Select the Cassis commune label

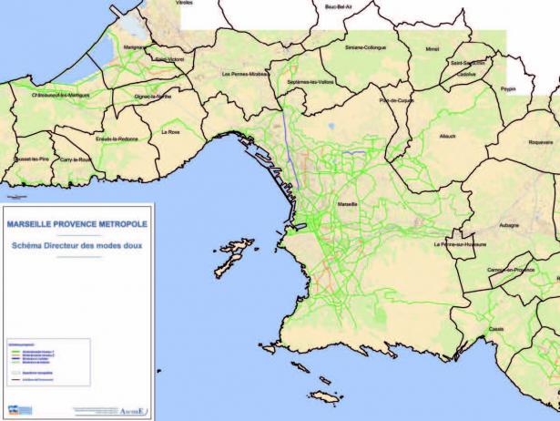click(496, 328)
